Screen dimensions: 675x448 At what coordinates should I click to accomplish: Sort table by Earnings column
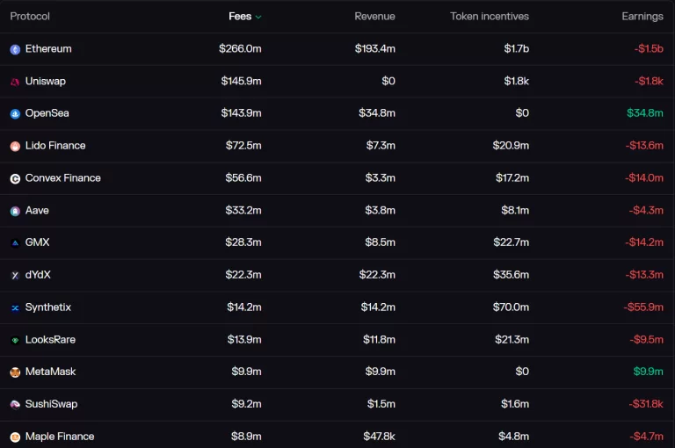[642, 17]
